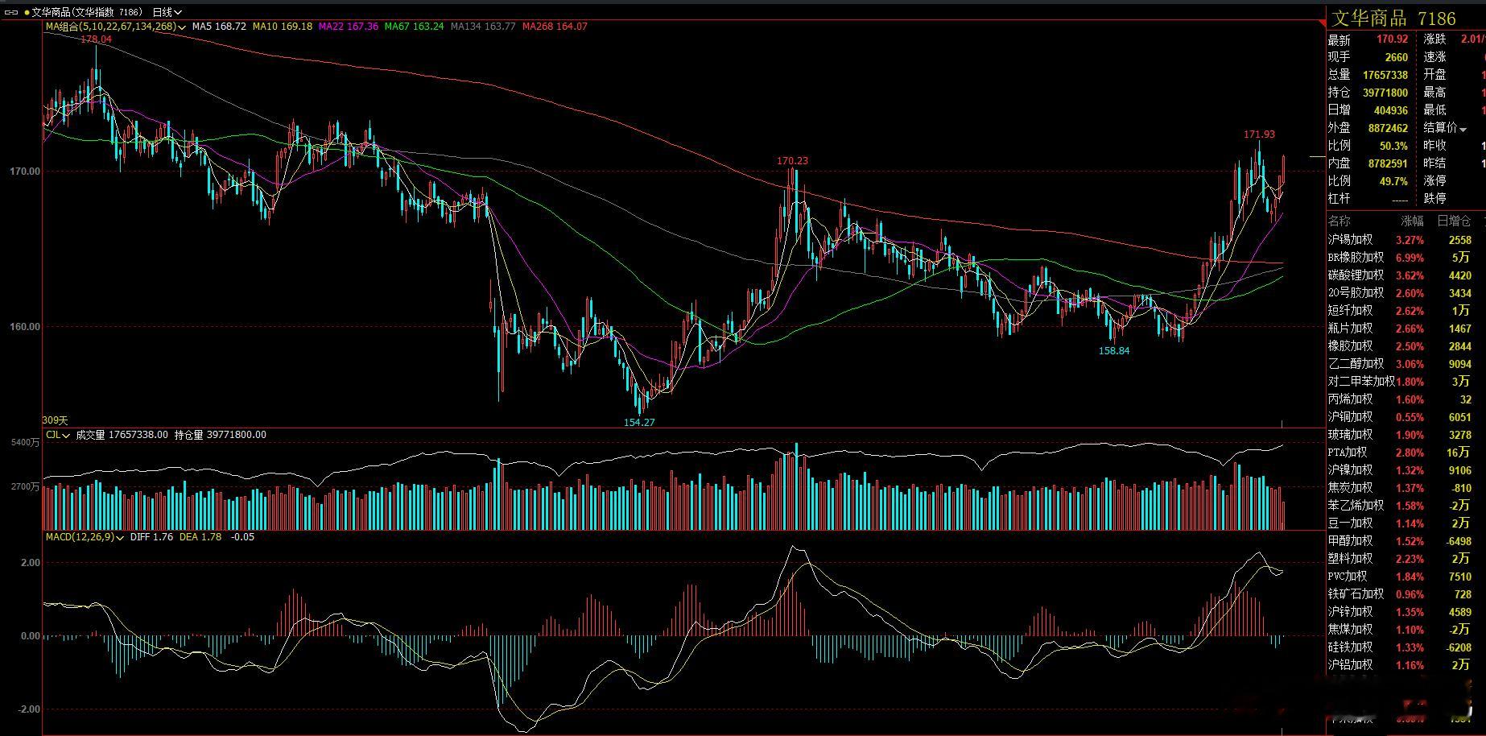Sort the list by 名称 column
This screenshot has height=736, width=1486.
tap(1339, 221)
